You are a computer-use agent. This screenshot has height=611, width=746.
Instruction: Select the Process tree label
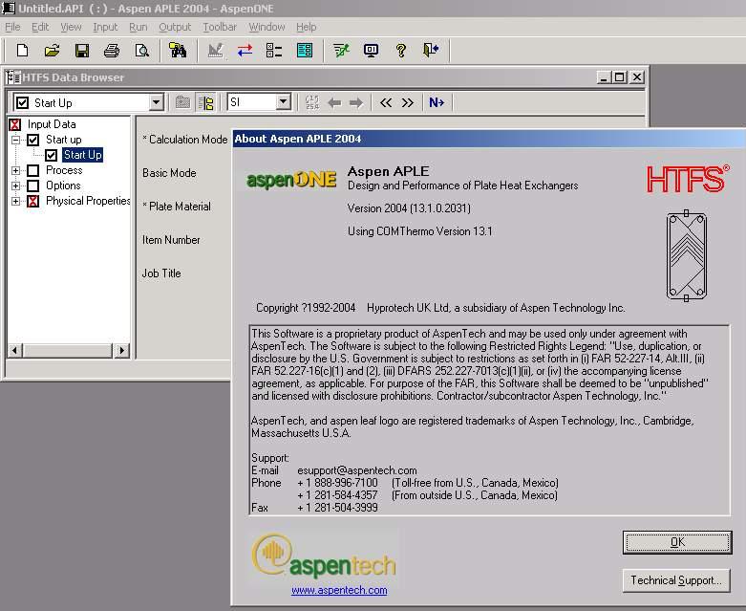[64, 170]
